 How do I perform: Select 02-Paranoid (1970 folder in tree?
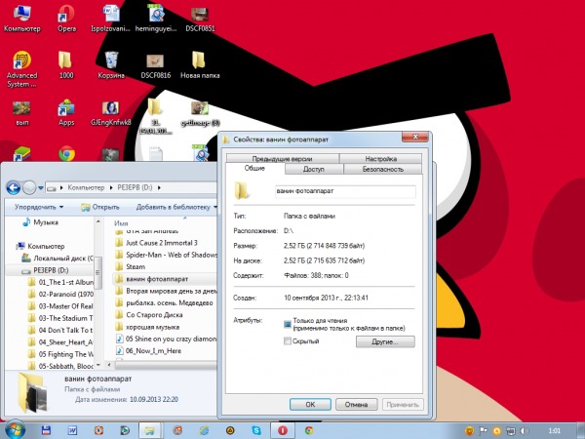(x=60, y=295)
